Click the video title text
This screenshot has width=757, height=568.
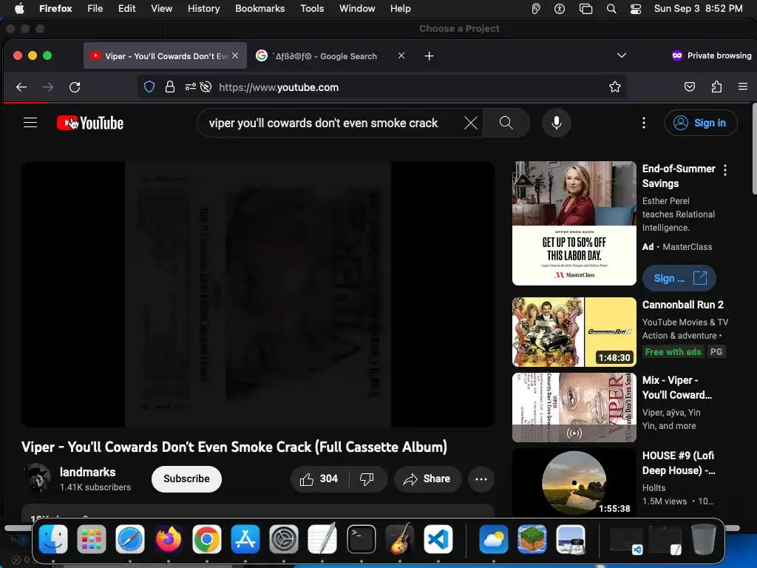coord(234,447)
